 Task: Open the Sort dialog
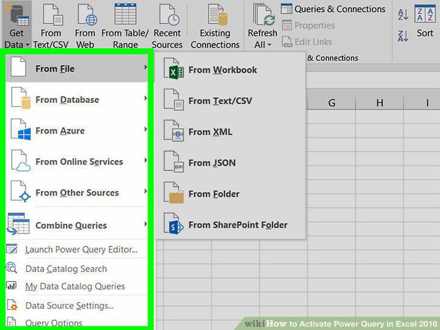tap(425, 21)
